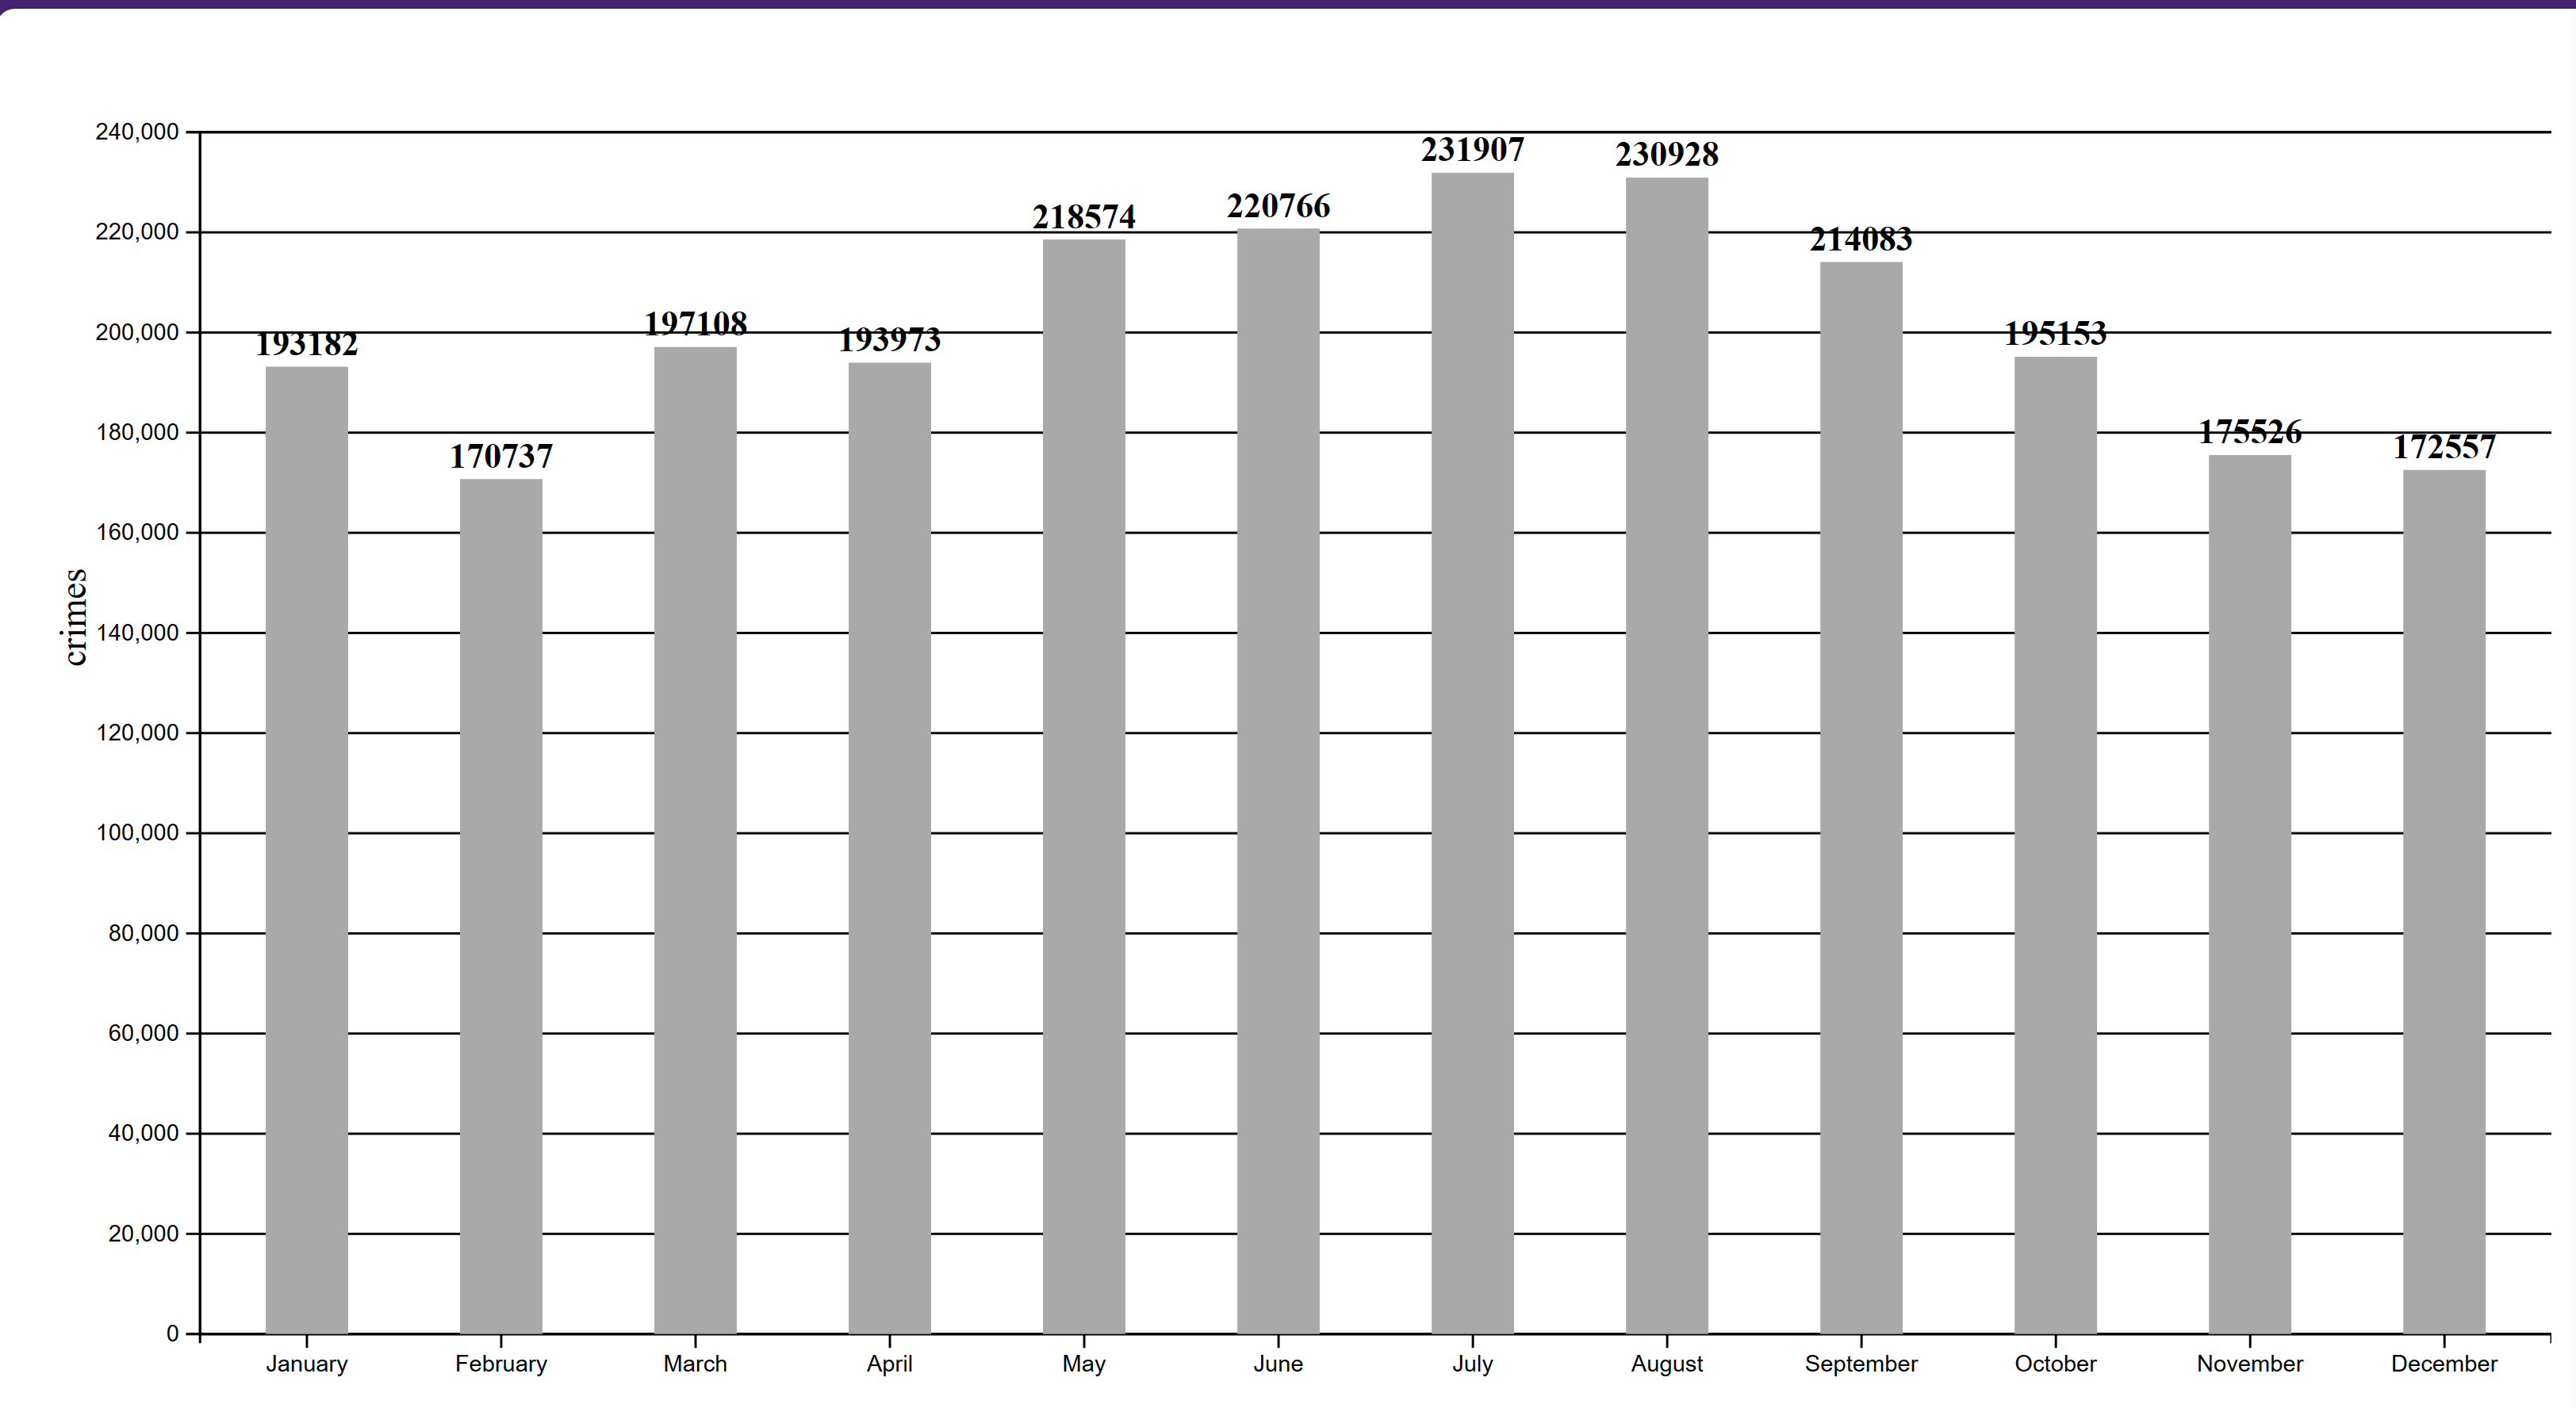Select the value label 220766 above June
This screenshot has height=1408, width=2576.
pos(1279,207)
